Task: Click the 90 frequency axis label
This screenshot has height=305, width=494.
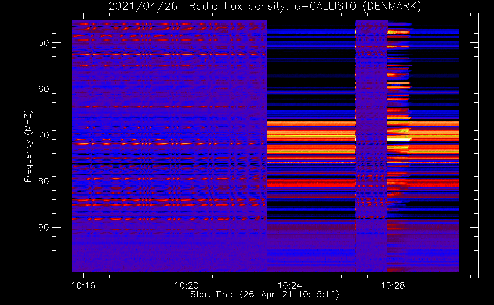Action: click(44, 228)
